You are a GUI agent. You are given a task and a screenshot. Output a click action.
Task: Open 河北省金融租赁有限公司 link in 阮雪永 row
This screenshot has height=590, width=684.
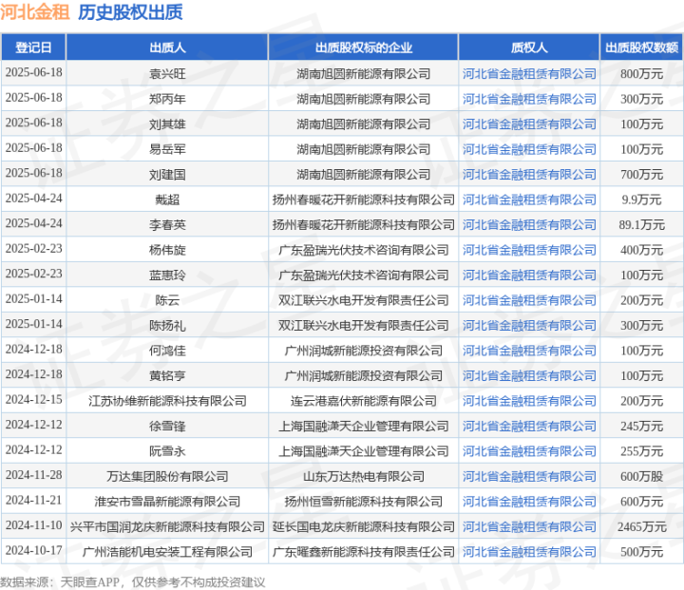pos(529,451)
